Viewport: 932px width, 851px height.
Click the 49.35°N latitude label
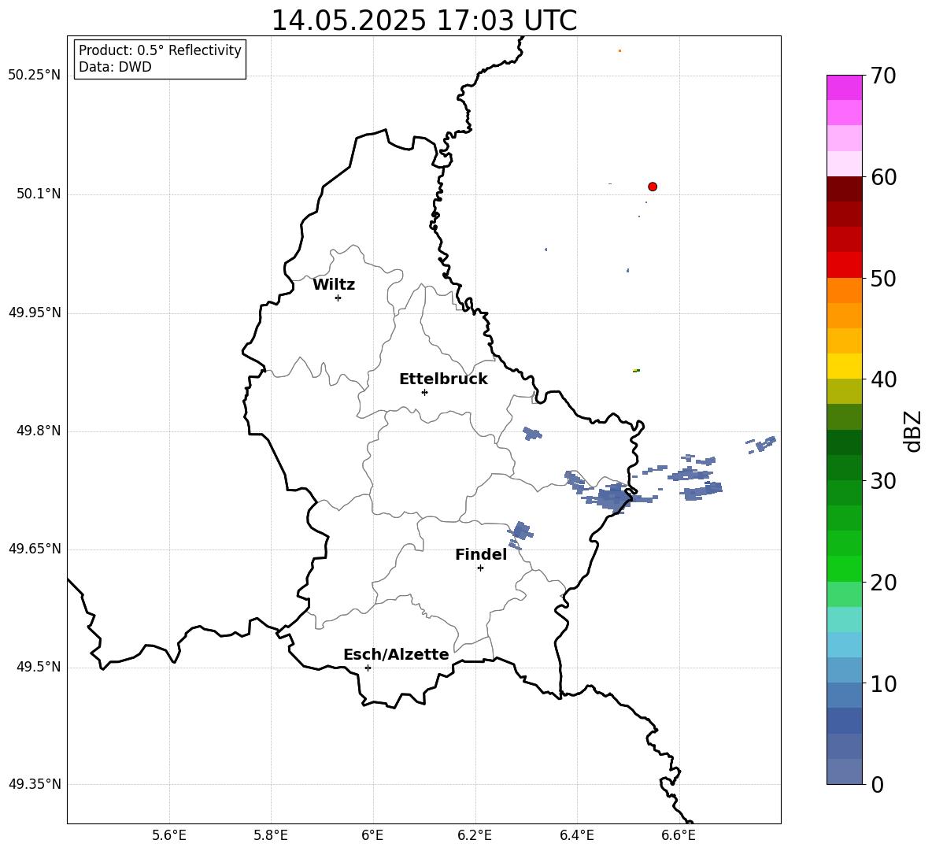coord(35,784)
